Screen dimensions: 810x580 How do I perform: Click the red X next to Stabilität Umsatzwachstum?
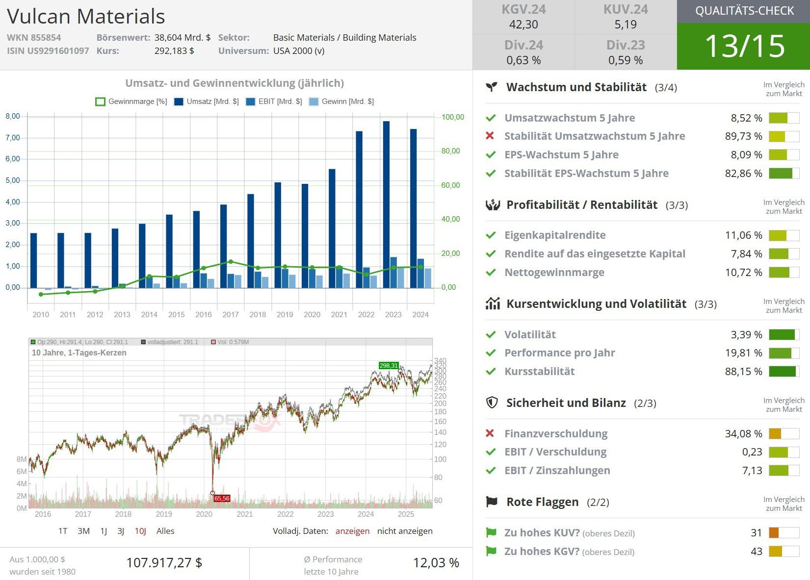coord(490,136)
